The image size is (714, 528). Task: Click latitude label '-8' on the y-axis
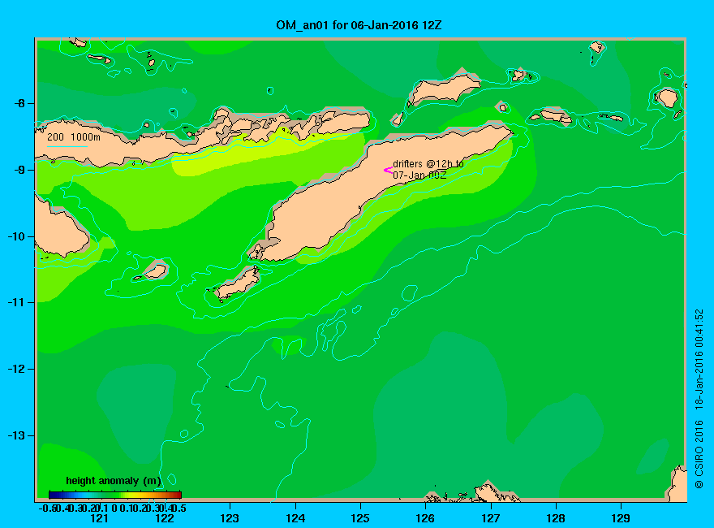click(x=19, y=103)
